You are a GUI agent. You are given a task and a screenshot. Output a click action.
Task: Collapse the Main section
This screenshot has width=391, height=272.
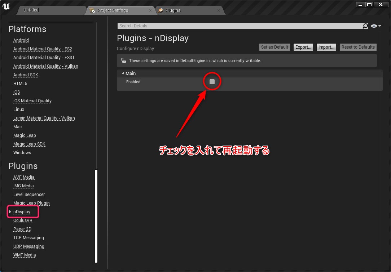(123, 73)
